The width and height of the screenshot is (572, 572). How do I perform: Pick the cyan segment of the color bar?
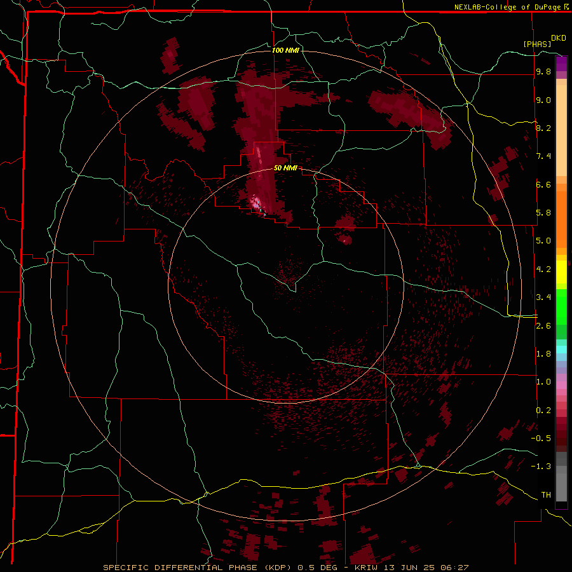[x=561, y=350]
